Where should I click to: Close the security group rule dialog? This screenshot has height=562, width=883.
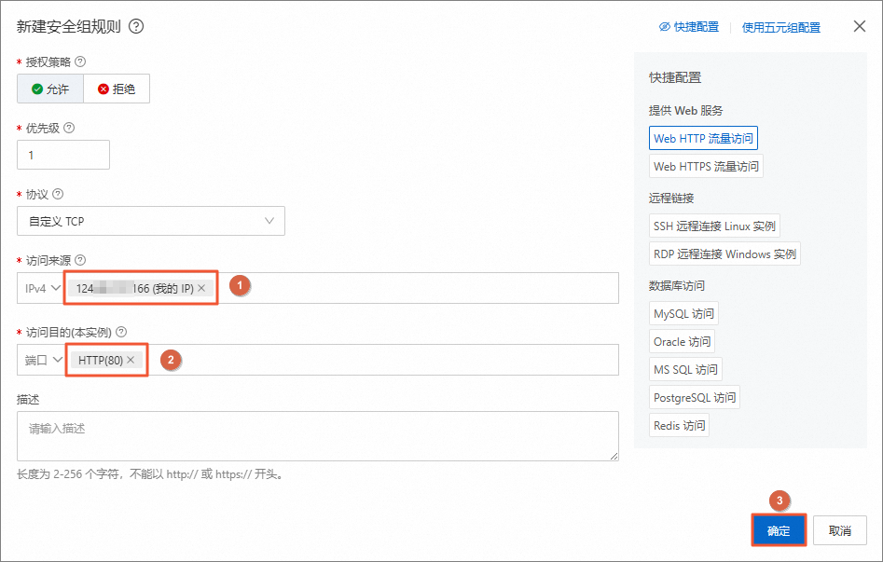click(860, 26)
